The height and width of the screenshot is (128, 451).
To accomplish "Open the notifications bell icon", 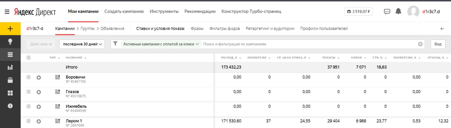I will [x=398, y=11].
